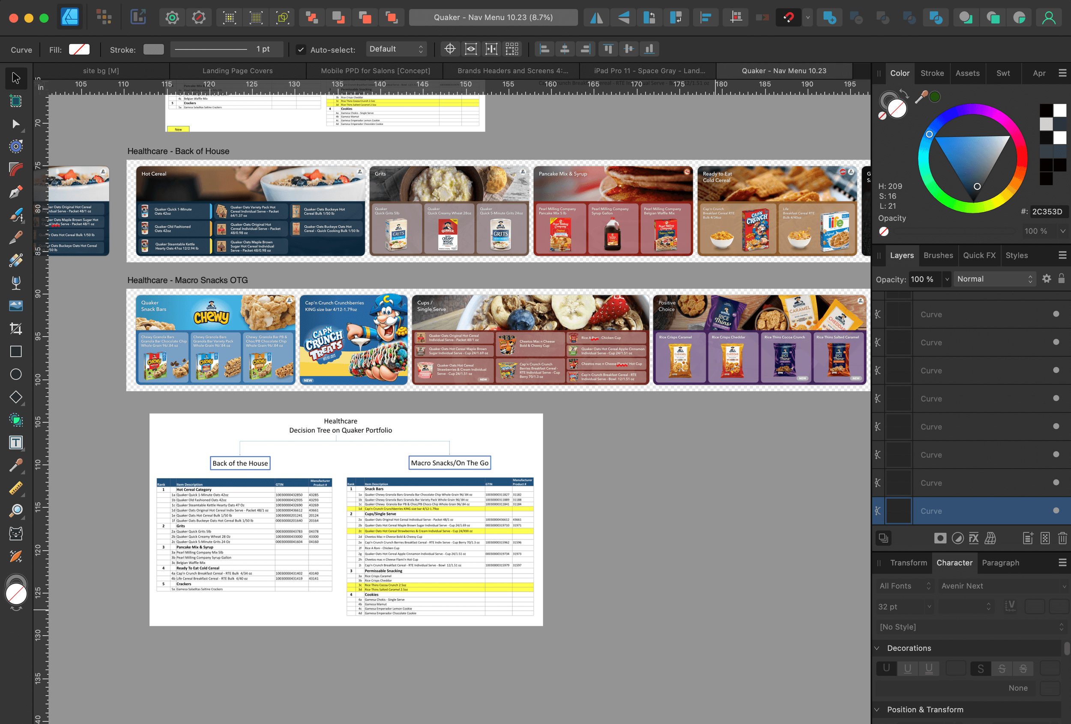
Task: Collapse the Decorations section
Action: [x=877, y=648]
